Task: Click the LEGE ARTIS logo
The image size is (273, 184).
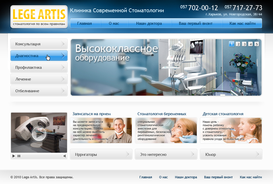Action: point(39,17)
